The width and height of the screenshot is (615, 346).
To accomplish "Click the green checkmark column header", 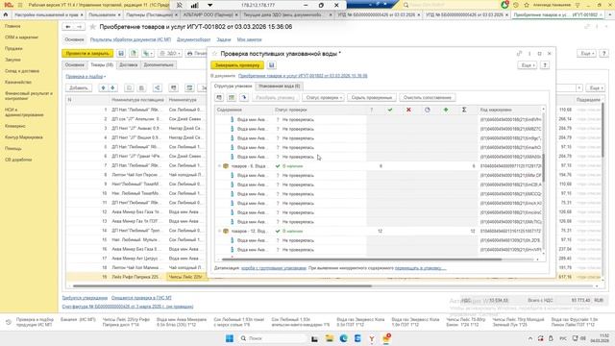I will (x=390, y=110).
